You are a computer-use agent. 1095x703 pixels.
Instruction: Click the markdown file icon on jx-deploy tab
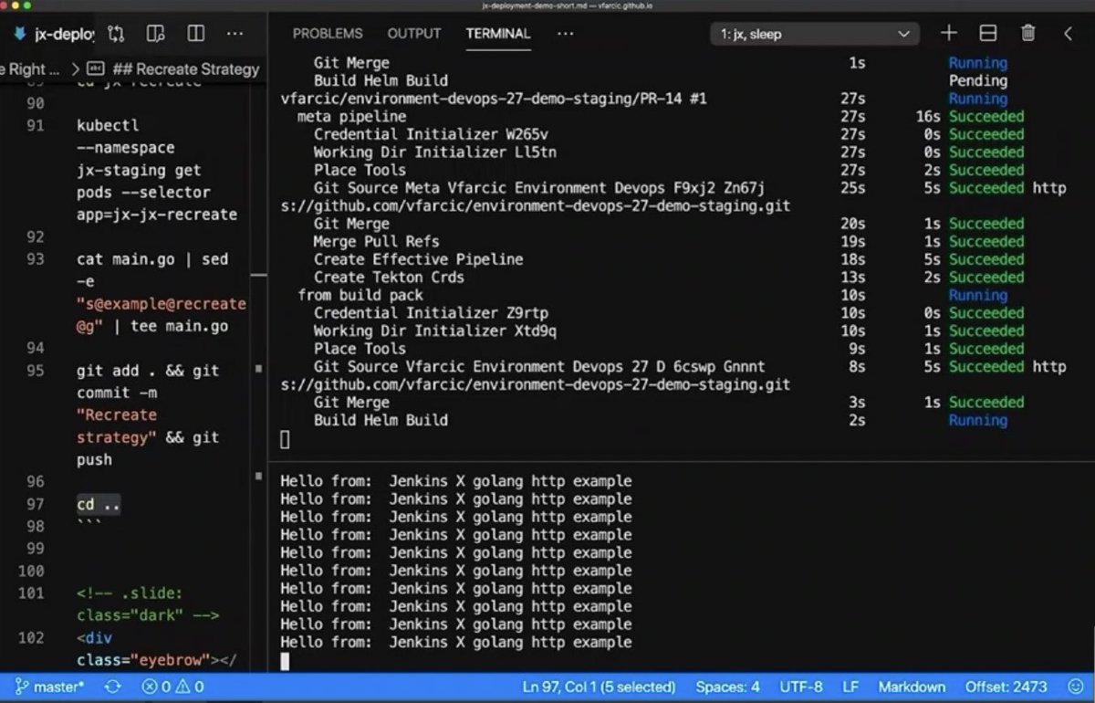20,34
